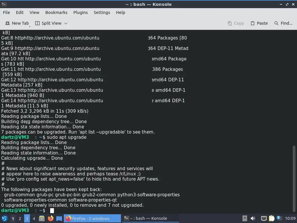This screenshot has height=223, width=297.
Task: Click the update notifier tray icon
Action: click(279, 218)
